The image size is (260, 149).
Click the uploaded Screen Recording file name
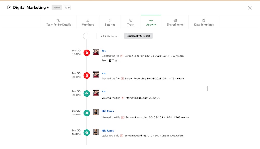154,136
